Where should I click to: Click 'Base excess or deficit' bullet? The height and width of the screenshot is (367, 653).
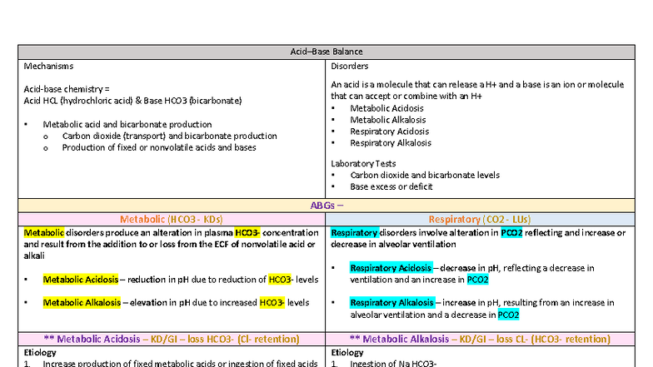(391, 186)
